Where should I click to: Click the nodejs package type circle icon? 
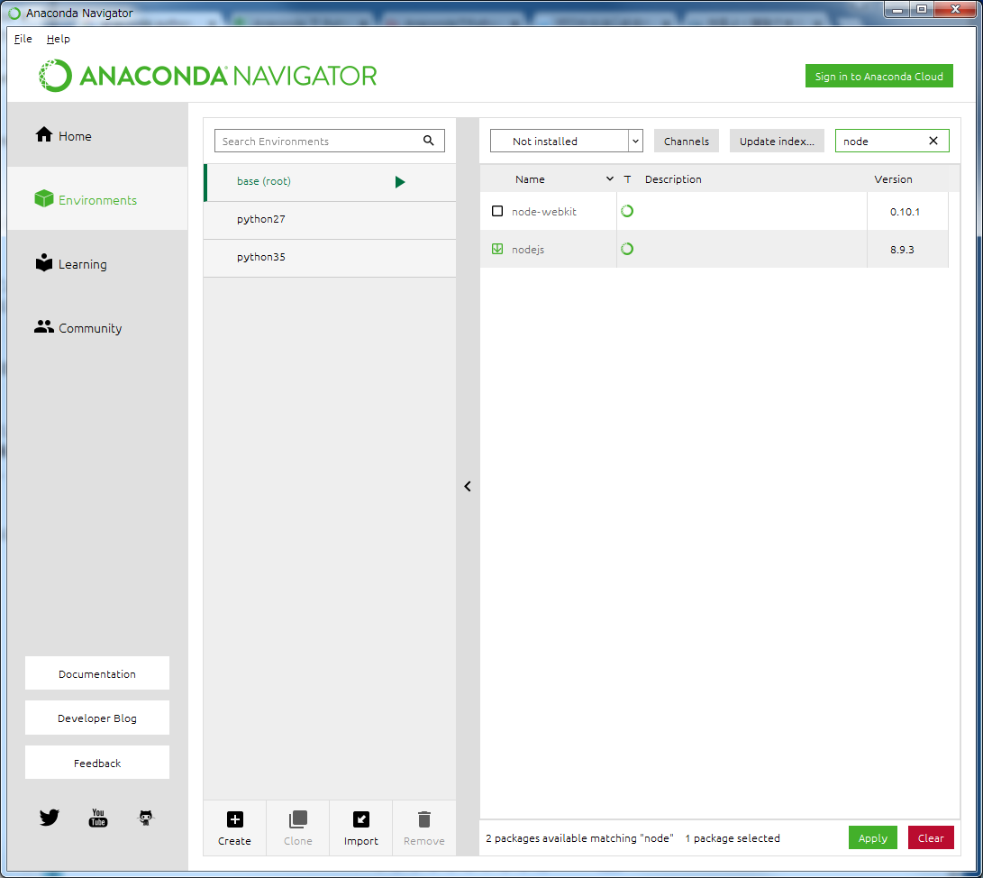[x=627, y=249]
